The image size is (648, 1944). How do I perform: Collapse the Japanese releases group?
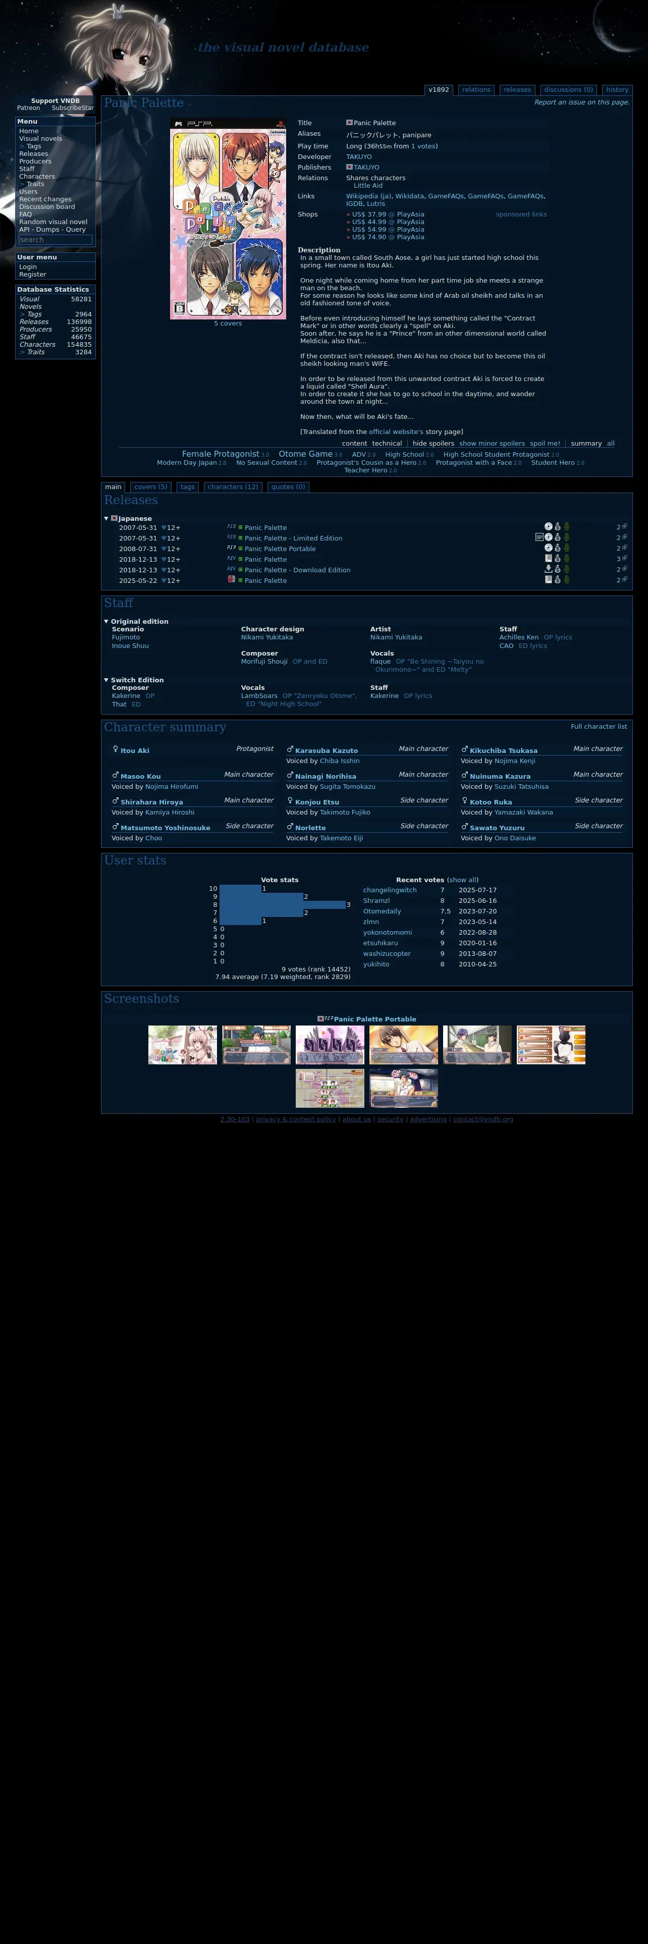(x=106, y=518)
